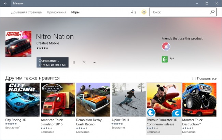Click the Alpine Ski III star rating
Viewport: 222px width, 140px height.
117,124
